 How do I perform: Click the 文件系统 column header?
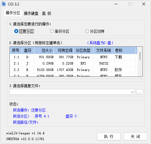(104, 50)
